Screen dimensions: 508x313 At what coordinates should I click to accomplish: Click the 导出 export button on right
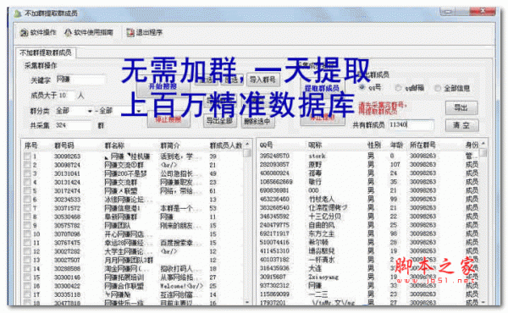coord(461,107)
